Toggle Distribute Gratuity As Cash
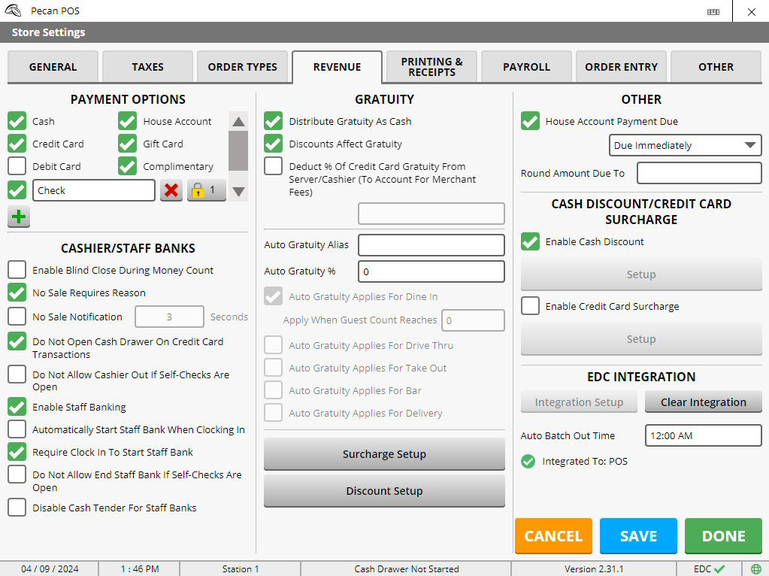 [x=273, y=121]
